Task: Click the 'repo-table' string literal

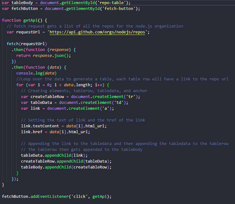Action: (x=112, y=3)
